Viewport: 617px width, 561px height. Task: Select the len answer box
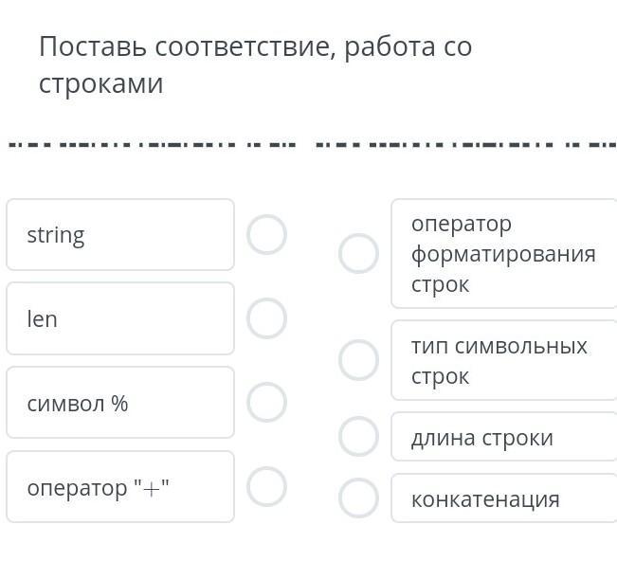pos(120,318)
